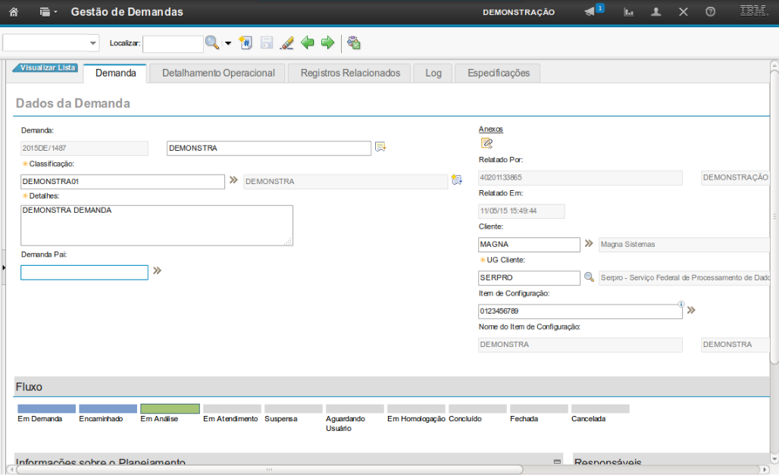Go to previous record with left green arrow
Image resolution: width=779 pixels, height=475 pixels.
pyautogui.click(x=308, y=42)
